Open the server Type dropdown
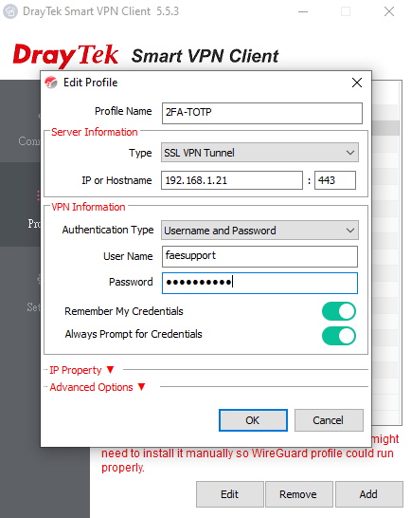Viewport: 411px width, 518px height. (x=259, y=153)
